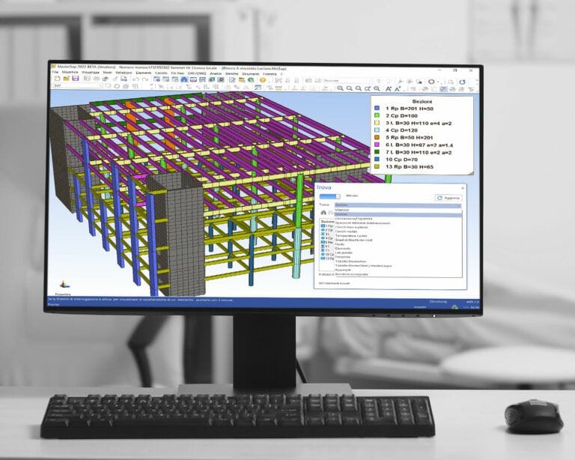Open the Trova combo box
Viewport: 575px width, 460px height.
click(397, 205)
